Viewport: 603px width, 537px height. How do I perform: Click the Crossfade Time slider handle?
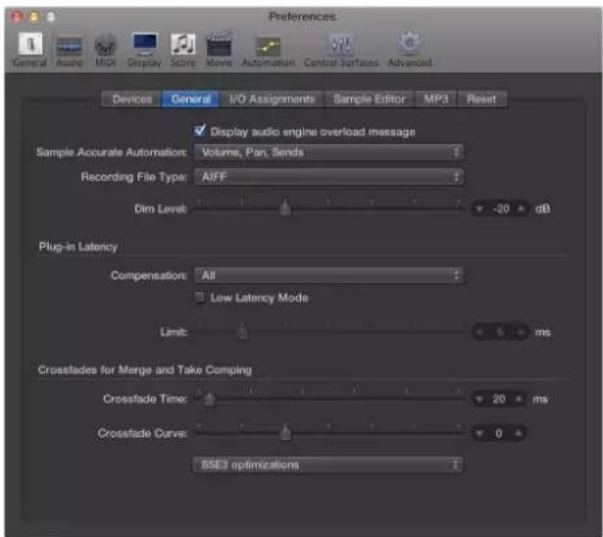[210, 399]
